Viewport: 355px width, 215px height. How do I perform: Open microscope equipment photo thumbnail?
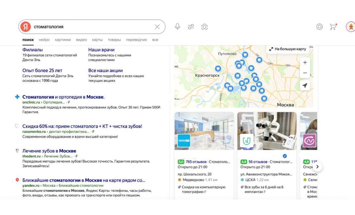coord(267,131)
